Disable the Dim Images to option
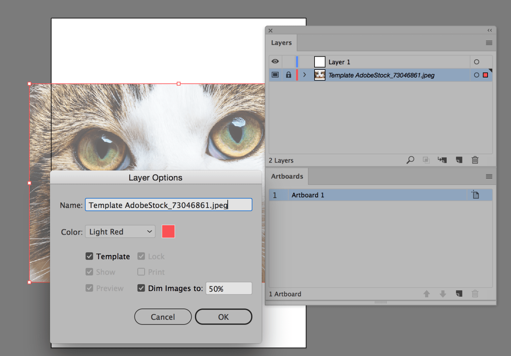This screenshot has width=511, height=356. (x=141, y=288)
